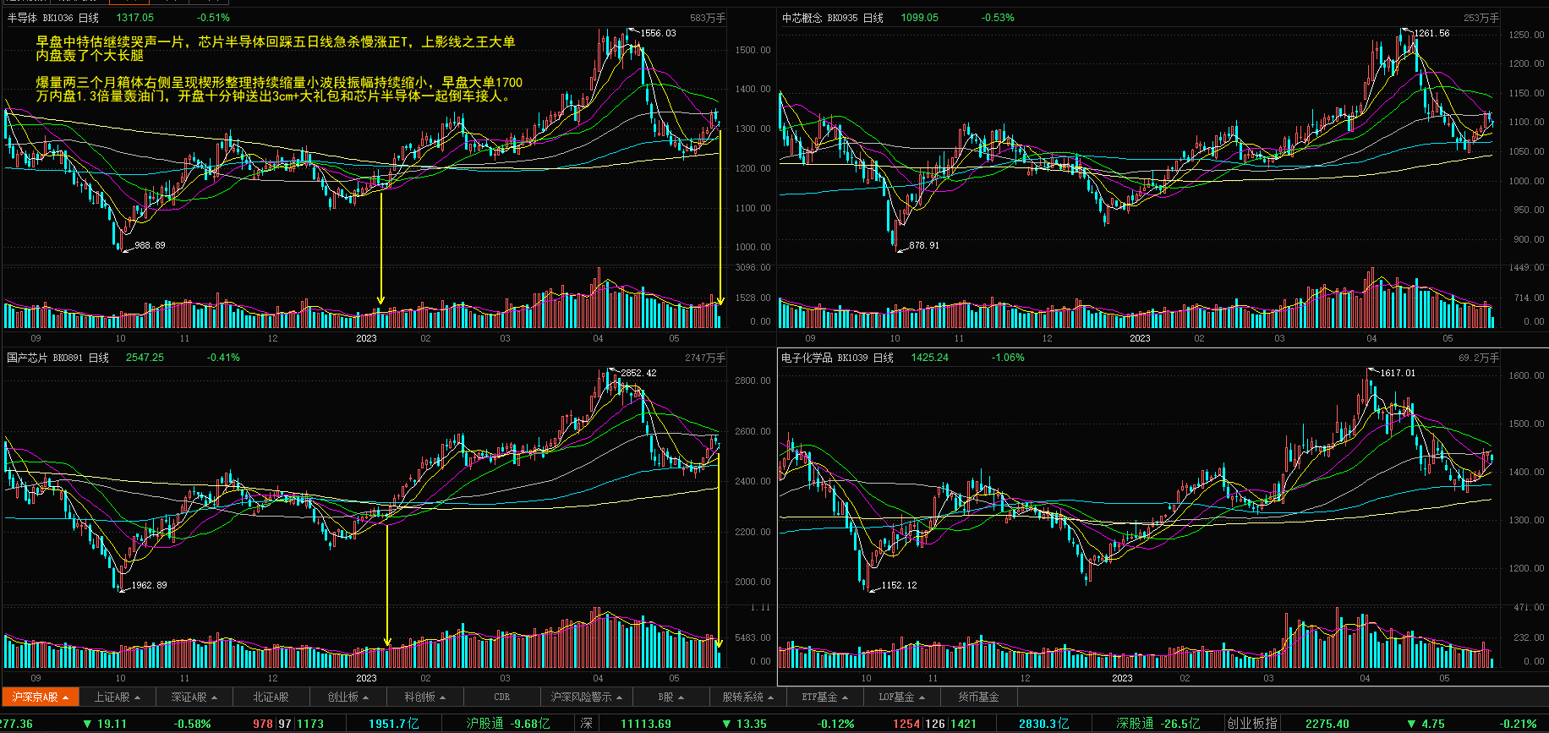Viewport: 1549px width, 733px height.
Task: Click the 1556.03 high marker on 半导体
Action: pyautogui.click(x=658, y=33)
